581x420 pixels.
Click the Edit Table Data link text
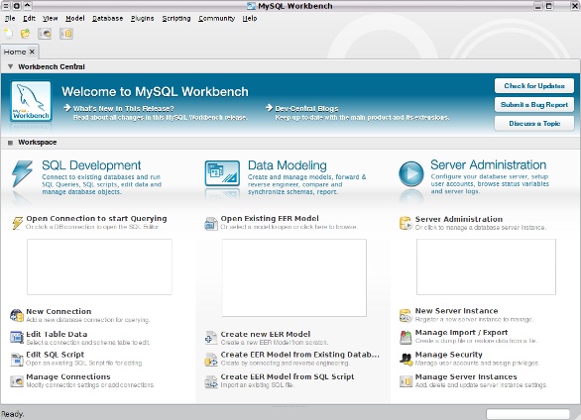click(57, 334)
